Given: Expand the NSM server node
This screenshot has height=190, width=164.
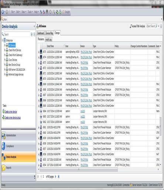Looking at the screenshot, I should coord(5,69).
